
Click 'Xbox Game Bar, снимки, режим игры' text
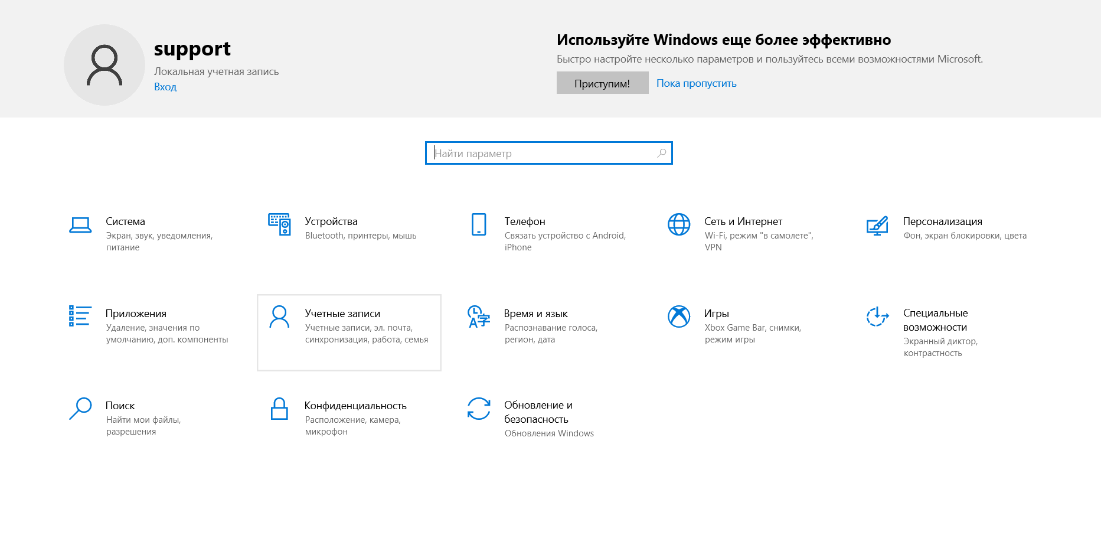[753, 334]
